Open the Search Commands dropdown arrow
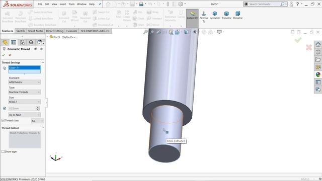322x181 pixels. (286, 4)
